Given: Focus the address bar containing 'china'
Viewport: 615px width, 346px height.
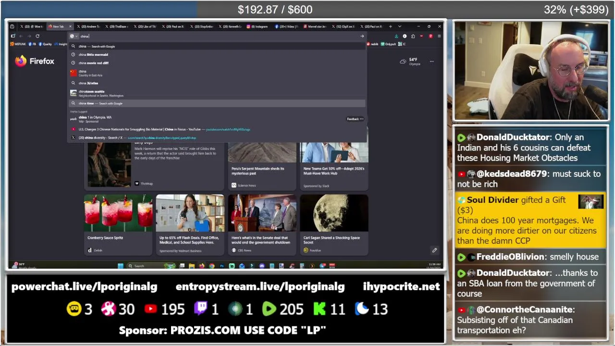Looking at the screenshot, I should tap(216, 36).
